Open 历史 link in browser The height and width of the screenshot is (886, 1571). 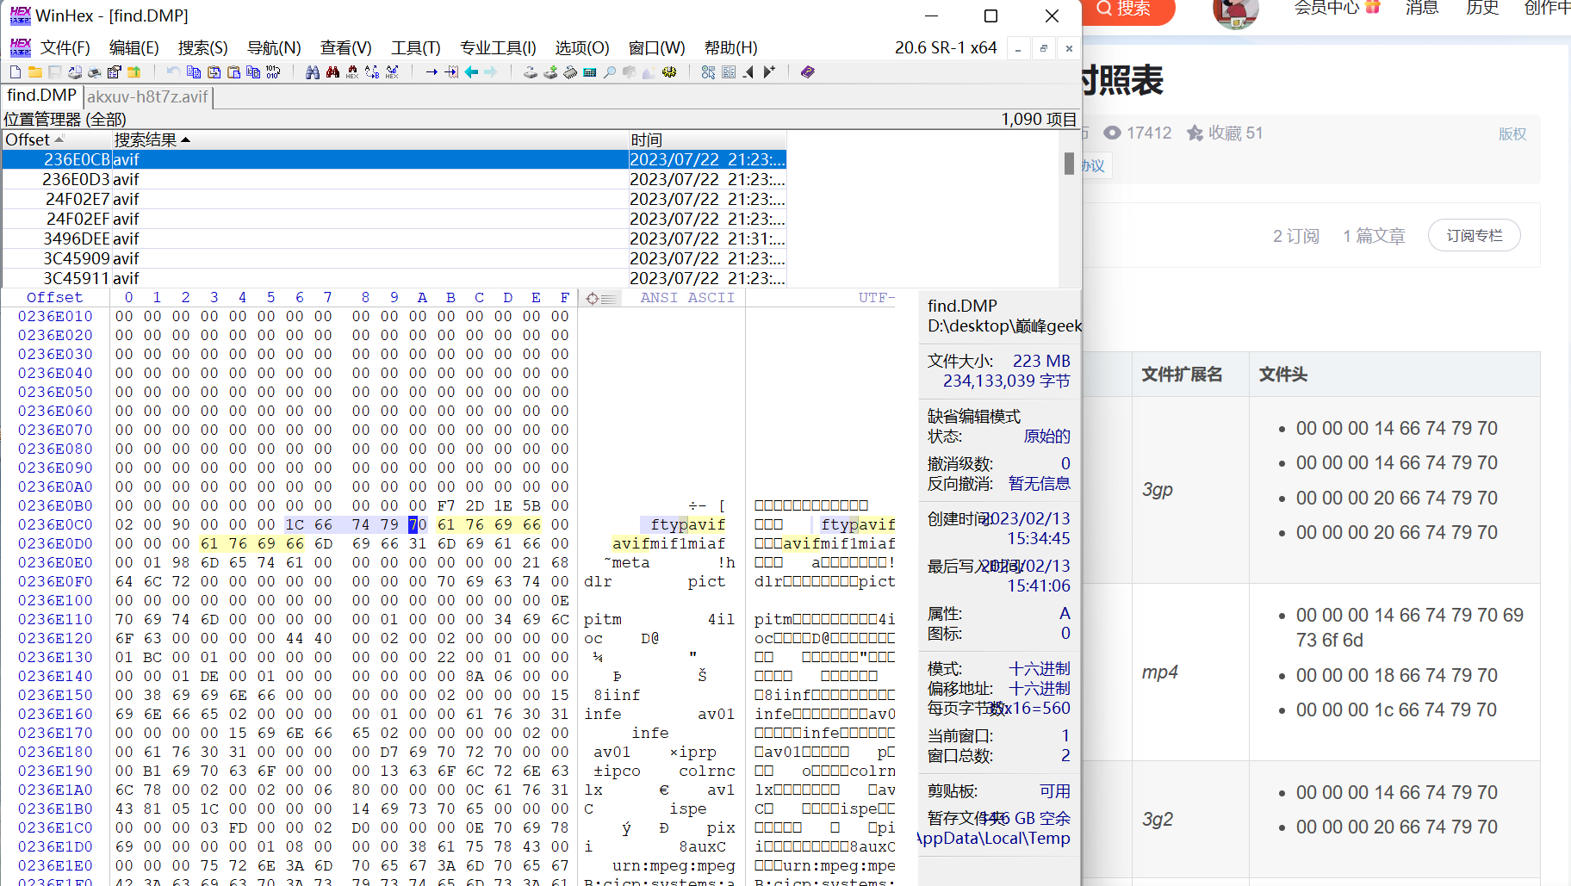(x=1482, y=8)
